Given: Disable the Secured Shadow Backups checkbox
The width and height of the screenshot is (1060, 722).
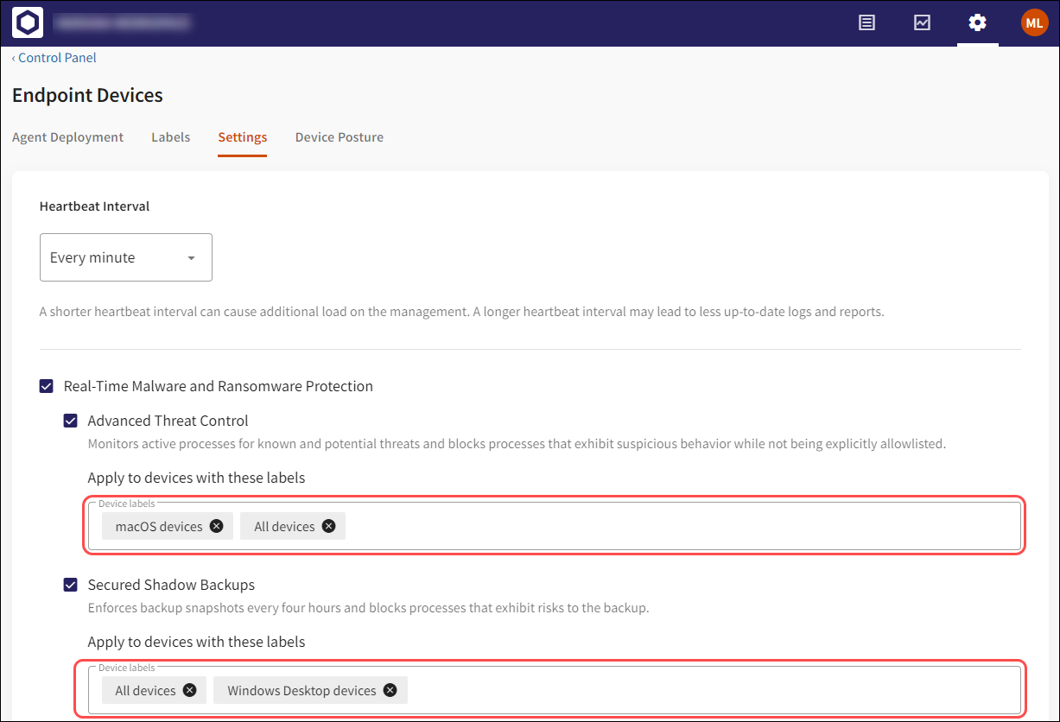Looking at the screenshot, I should click(x=71, y=585).
